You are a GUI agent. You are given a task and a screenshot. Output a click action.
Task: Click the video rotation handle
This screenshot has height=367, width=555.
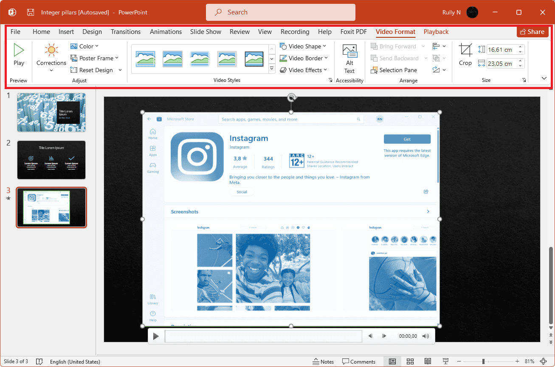tap(291, 98)
